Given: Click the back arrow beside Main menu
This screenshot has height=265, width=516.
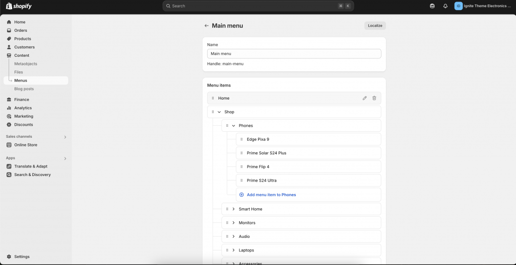Looking at the screenshot, I should pos(207,26).
